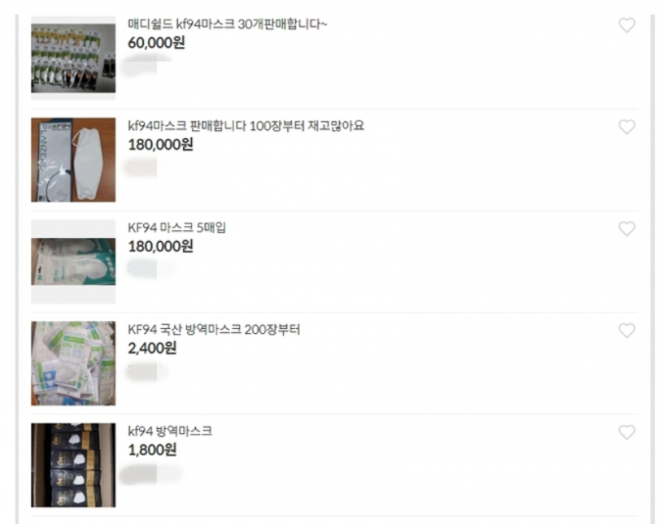View the gray folded mask product photo
Screen dimensions: 666x524
(x=73, y=160)
